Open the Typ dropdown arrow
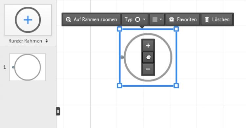246x128 pixels. point(144,19)
